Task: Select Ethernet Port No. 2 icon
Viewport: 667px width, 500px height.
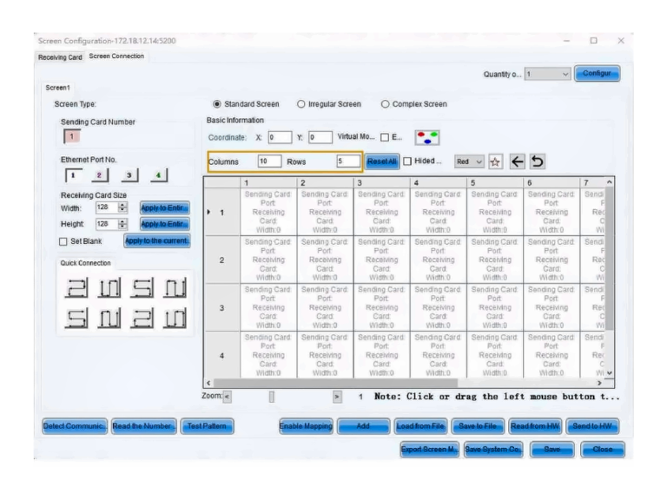Action: [100, 174]
